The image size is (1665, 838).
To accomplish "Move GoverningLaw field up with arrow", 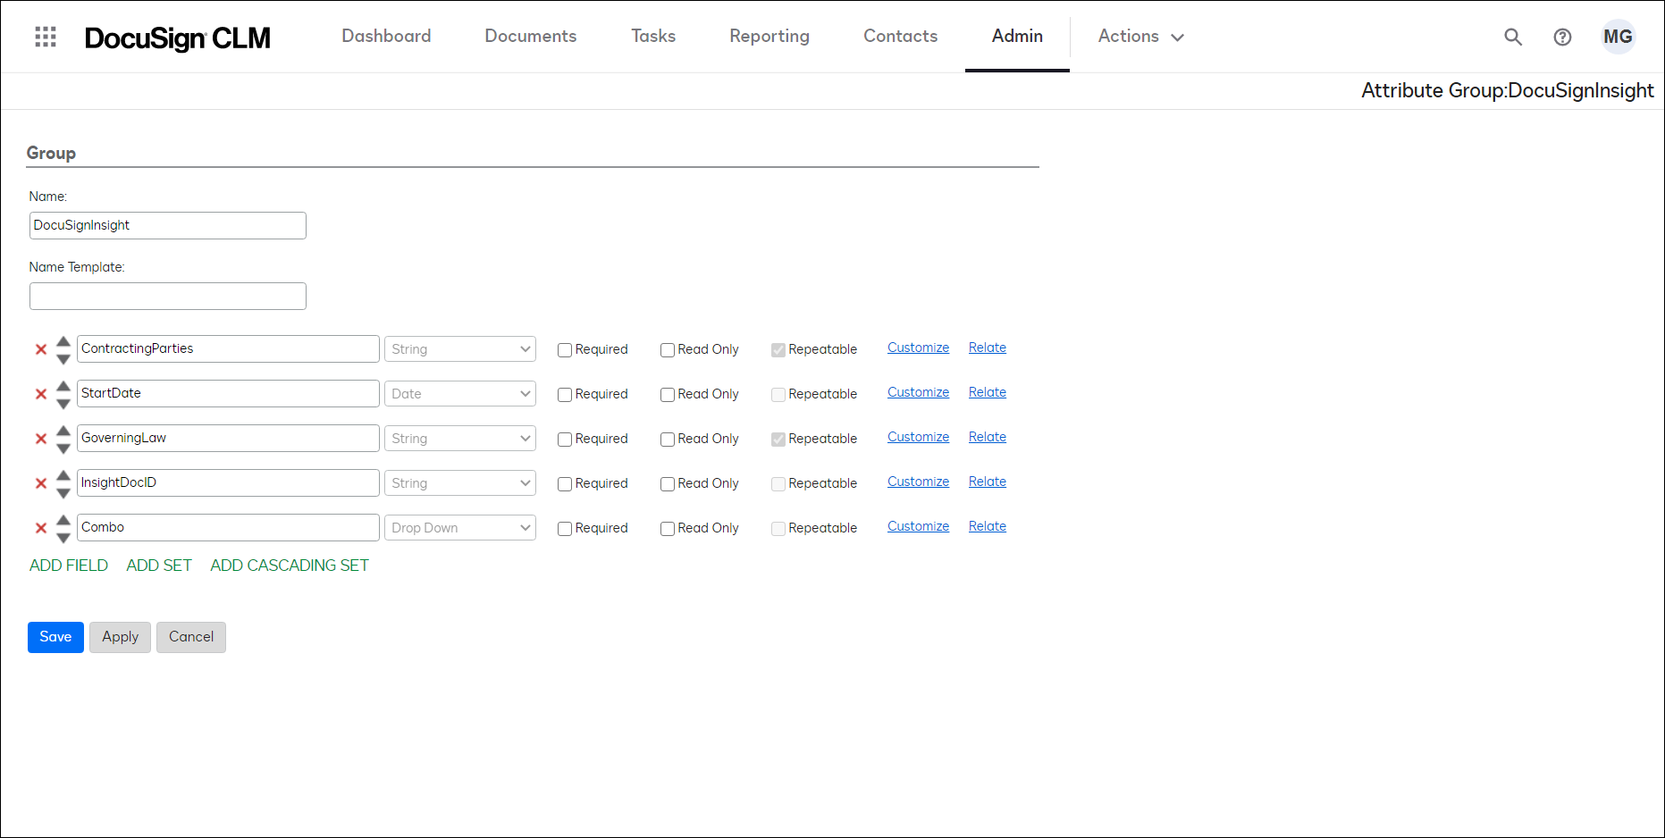I will (63, 430).
